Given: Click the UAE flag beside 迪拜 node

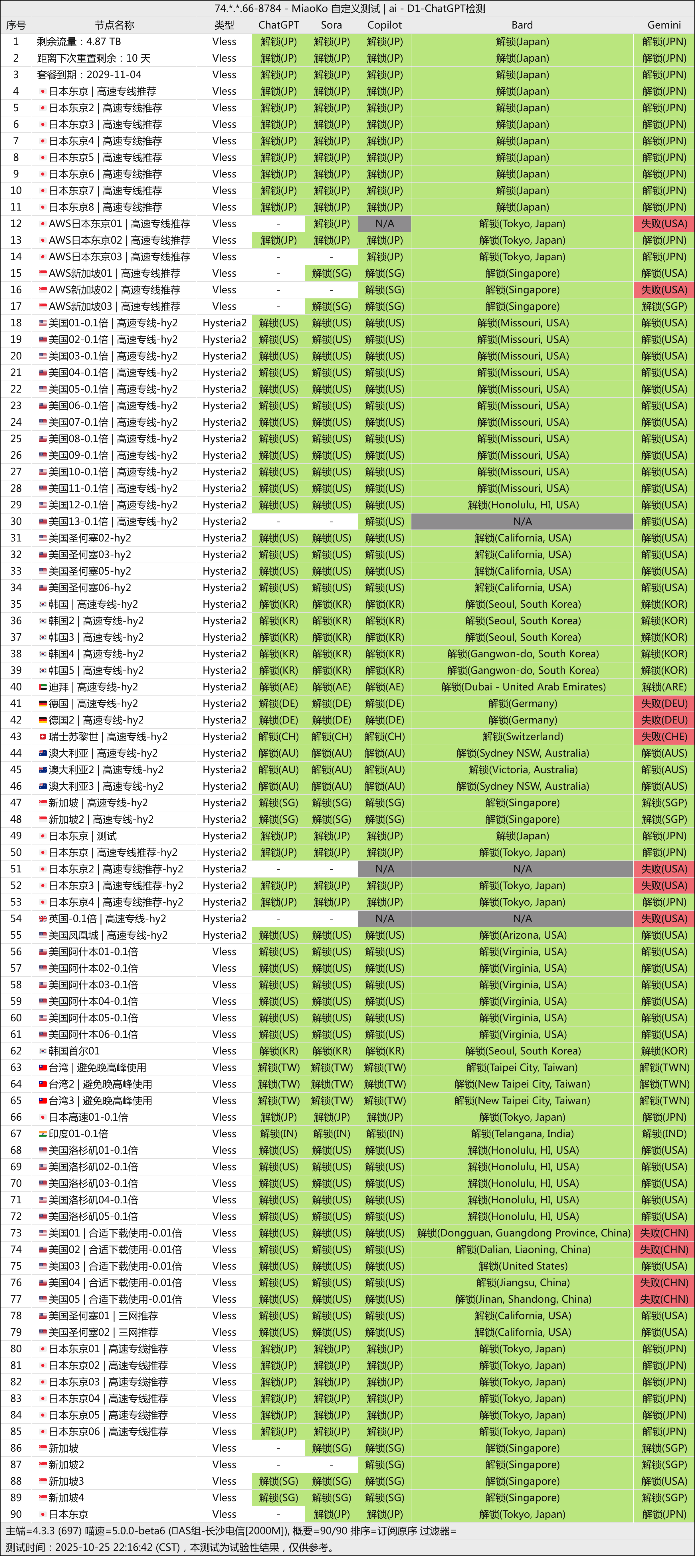Looking at the screenshot, I should [43, 687].
